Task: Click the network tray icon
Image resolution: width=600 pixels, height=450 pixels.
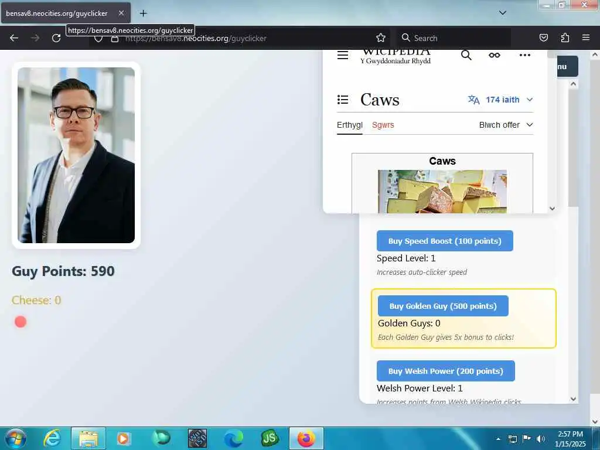Action: click(x=512, y=439)
